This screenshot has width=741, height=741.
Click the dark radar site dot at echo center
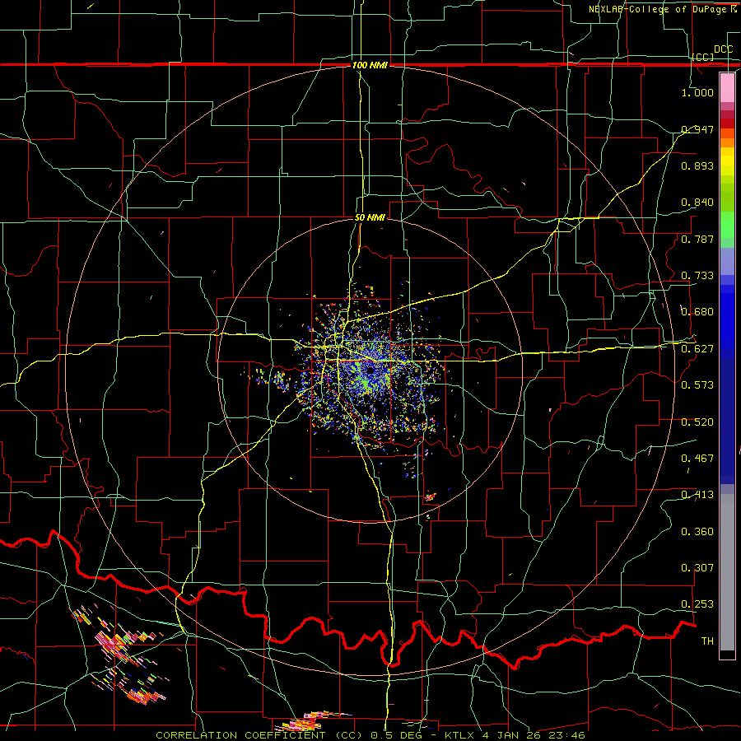click(370, 370)
